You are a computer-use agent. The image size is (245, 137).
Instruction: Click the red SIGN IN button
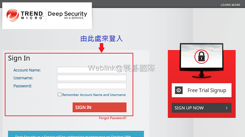[100, 107]
